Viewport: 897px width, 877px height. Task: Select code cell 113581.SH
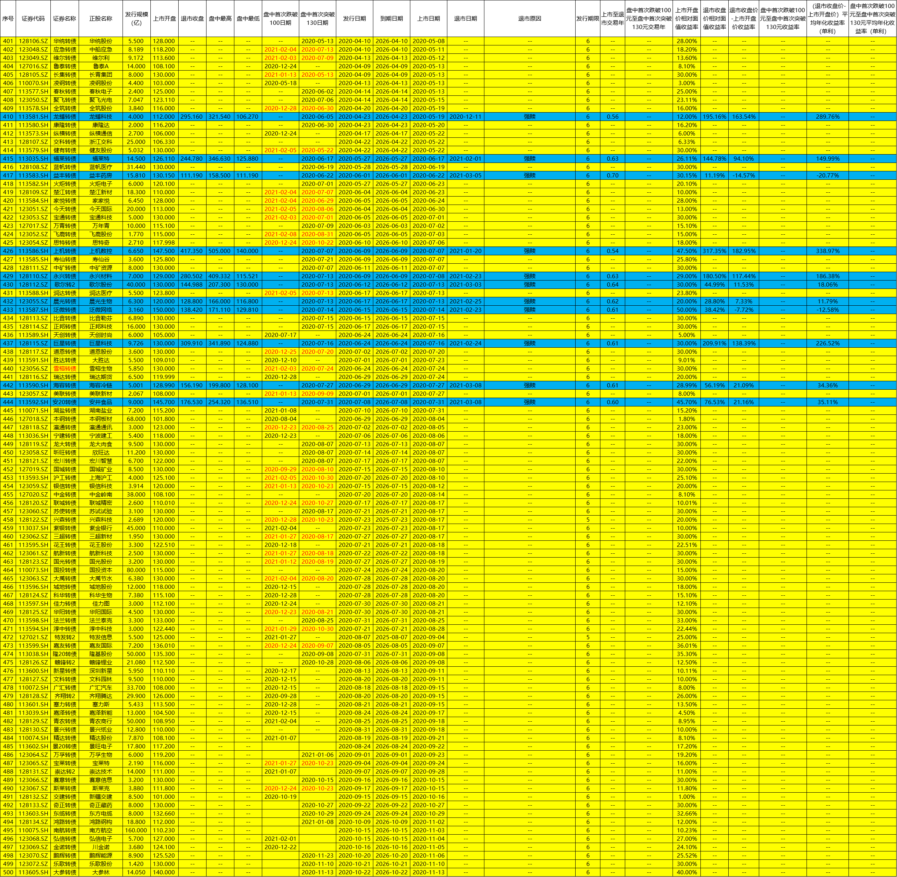click(x=33, y=116)
